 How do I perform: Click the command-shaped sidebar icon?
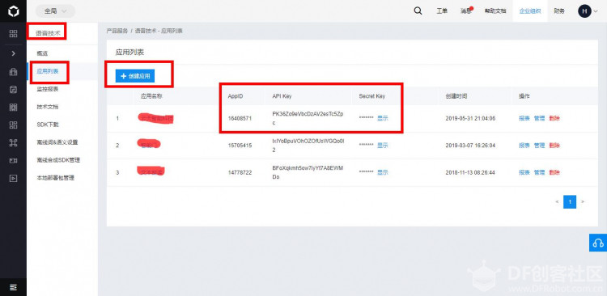pyautogui.click(x=13, y=143)
